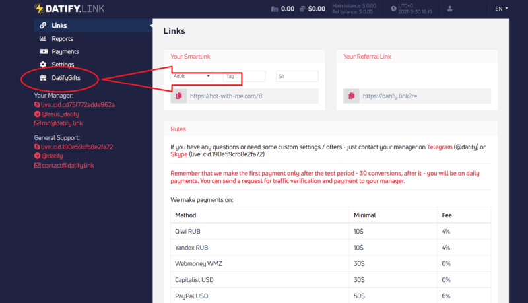Click the Tag input field
This screenshot has height=303, width=528.
coord(244,76)
